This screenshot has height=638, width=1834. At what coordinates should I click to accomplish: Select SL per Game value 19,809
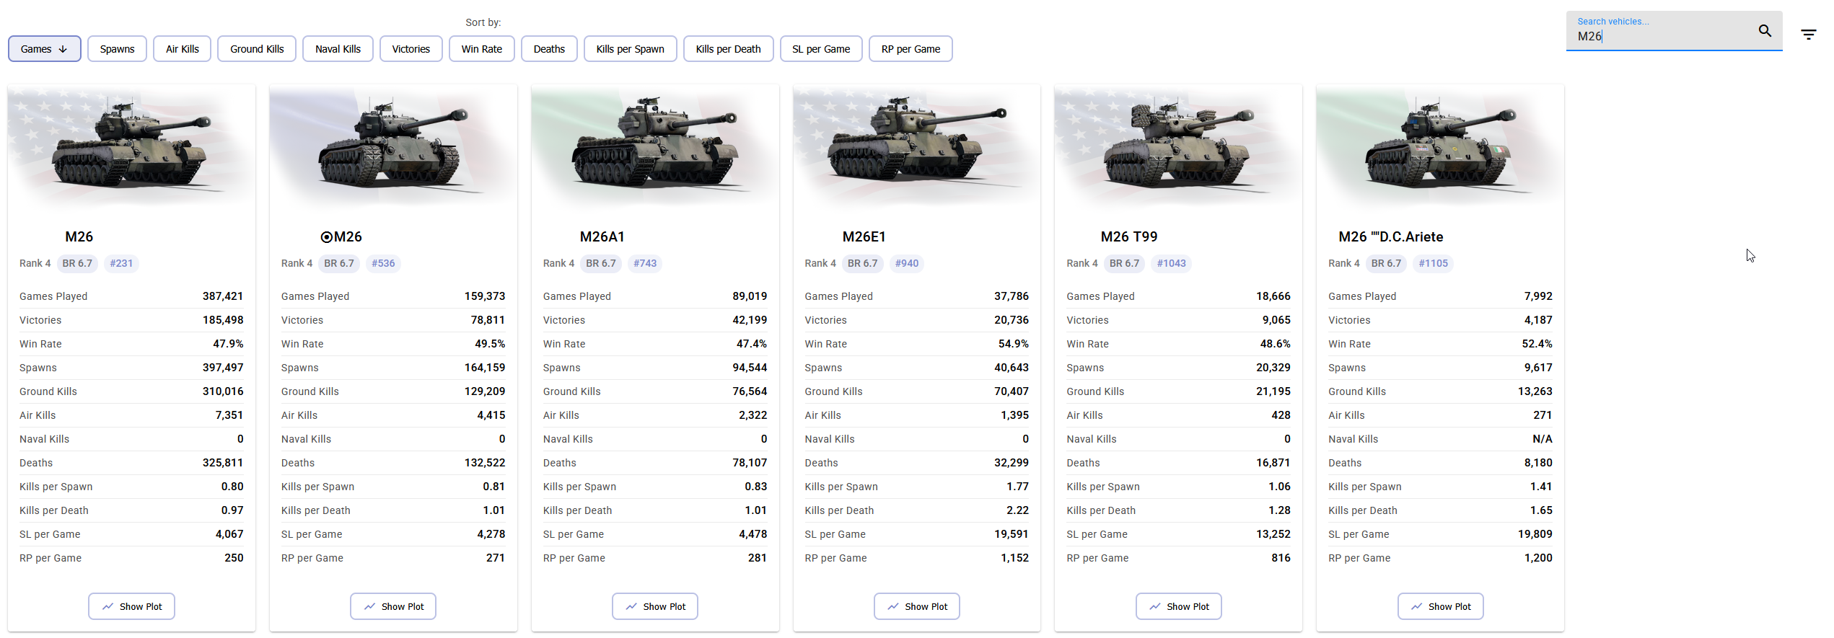point(1535,534)
